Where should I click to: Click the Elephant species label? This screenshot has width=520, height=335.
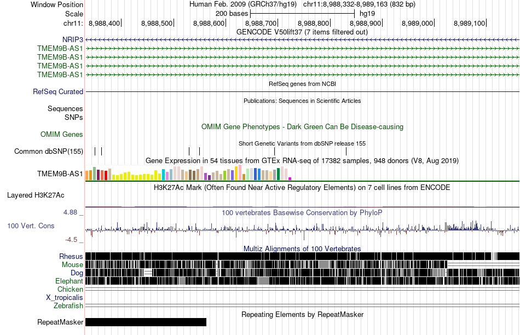70,281
